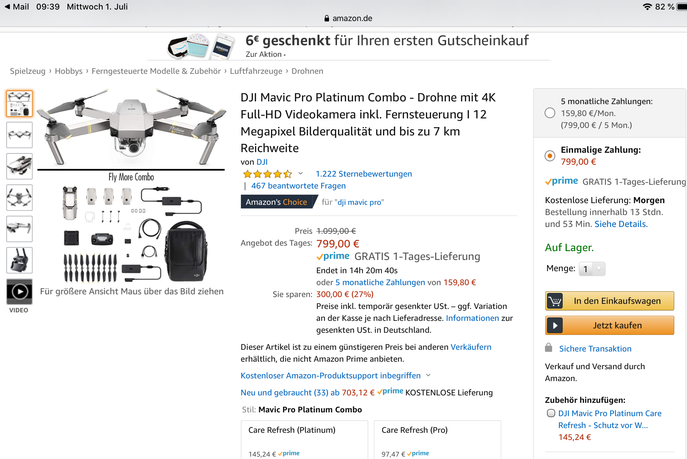Tap the address bar padlock icon
This screenshot has width=687, height=459.
coord(327,18)
